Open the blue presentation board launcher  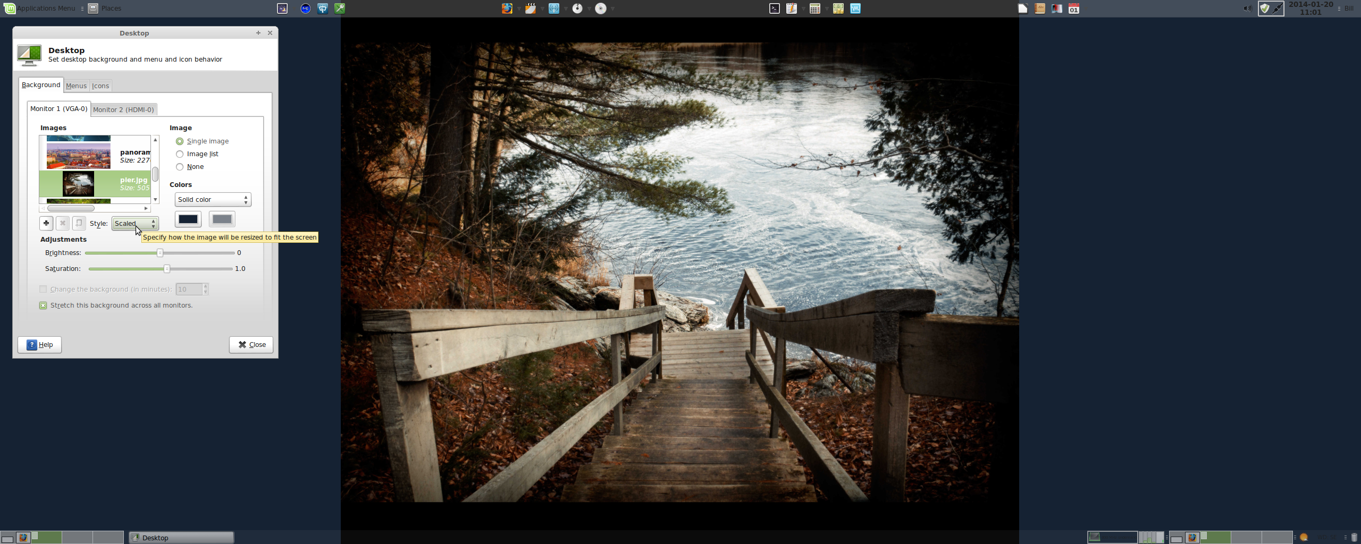(x=322, y=8)
